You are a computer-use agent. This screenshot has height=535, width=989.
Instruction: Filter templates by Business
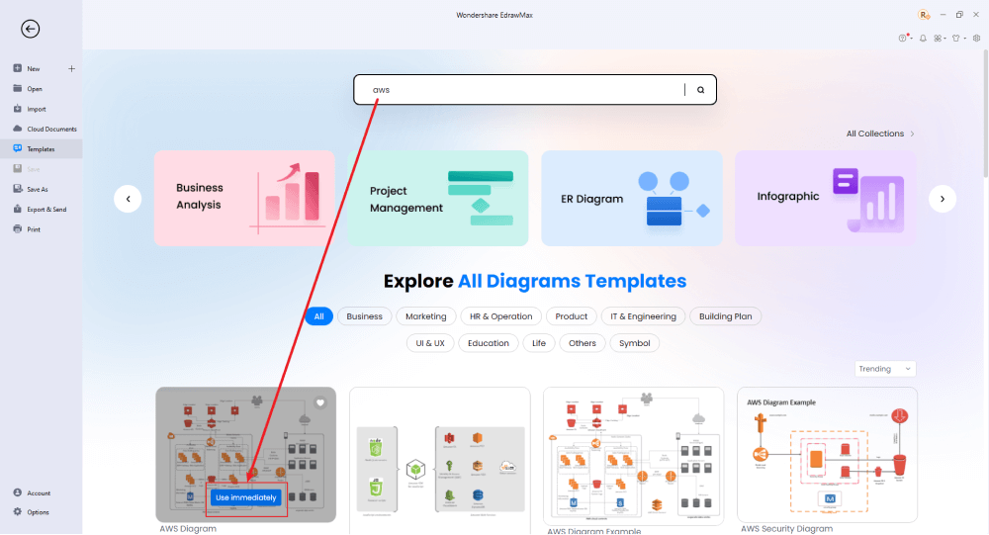pyautogui.click(x=365, y=316)
